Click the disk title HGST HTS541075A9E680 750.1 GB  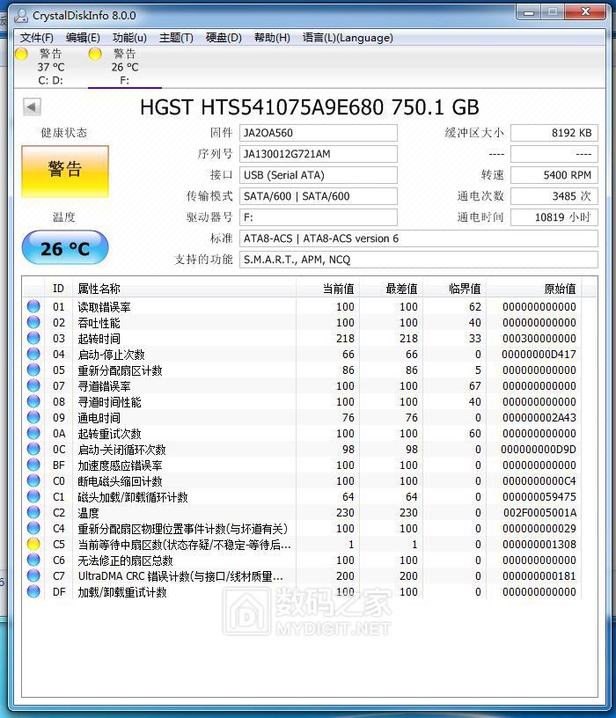point(310,107)
